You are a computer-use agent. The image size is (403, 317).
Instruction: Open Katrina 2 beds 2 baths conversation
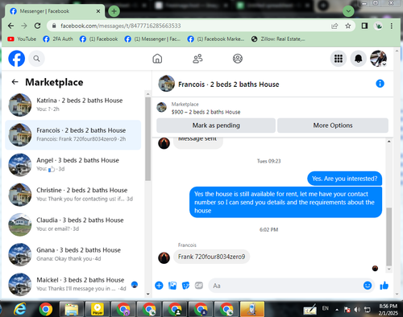click(x=73, y=105)
